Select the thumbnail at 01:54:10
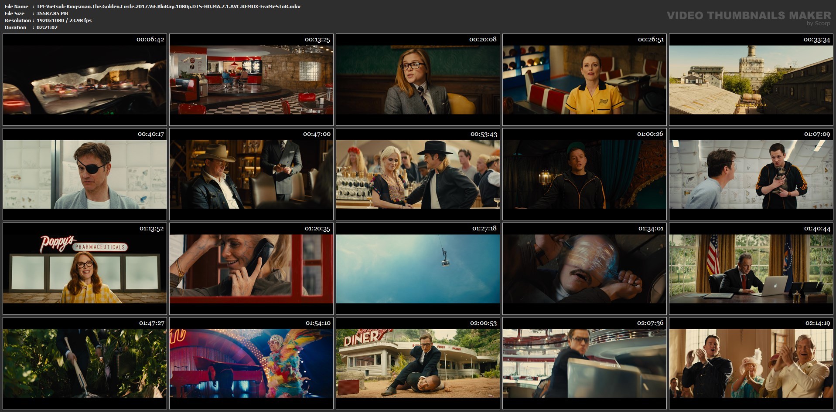The height and width of the screenshot is (412, 836). pyautogui.click(x=252, y=363)
